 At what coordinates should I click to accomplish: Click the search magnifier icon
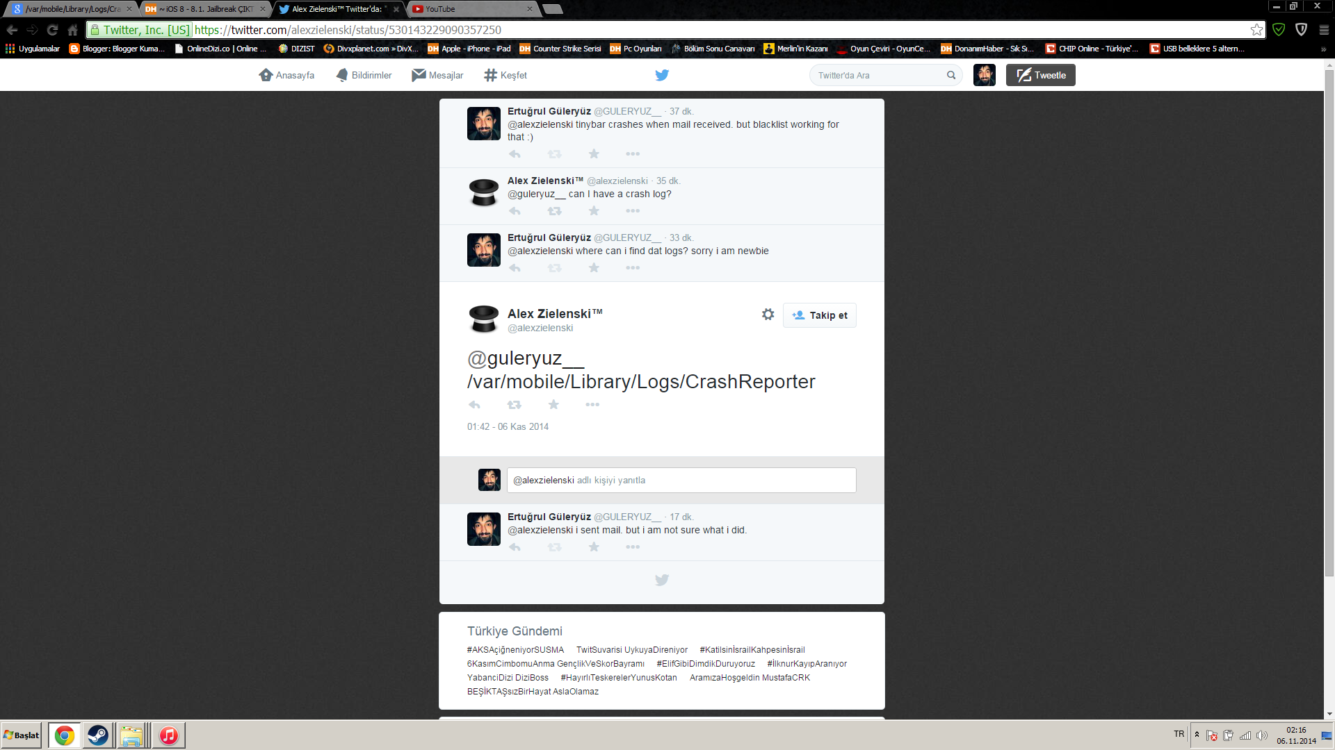click(950, 75)
